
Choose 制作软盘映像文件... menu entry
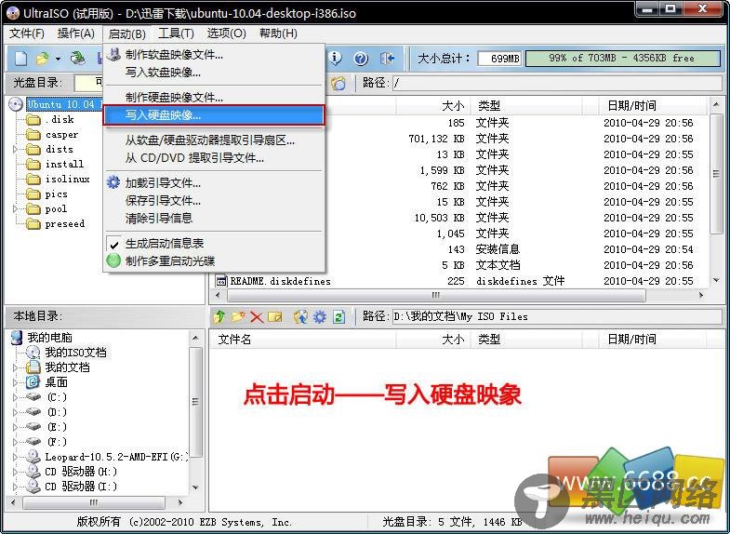tap(214, 55)
